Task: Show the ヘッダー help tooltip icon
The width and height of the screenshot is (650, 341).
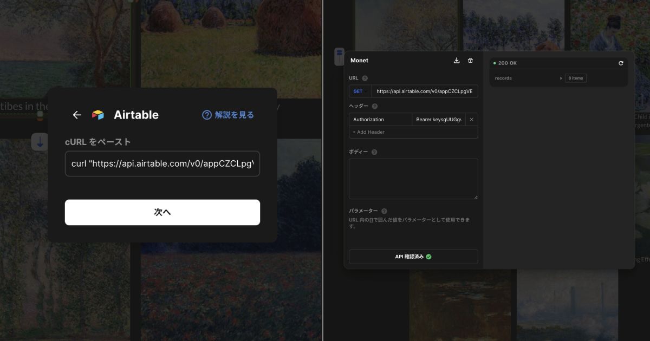Action: coord(375,107)
